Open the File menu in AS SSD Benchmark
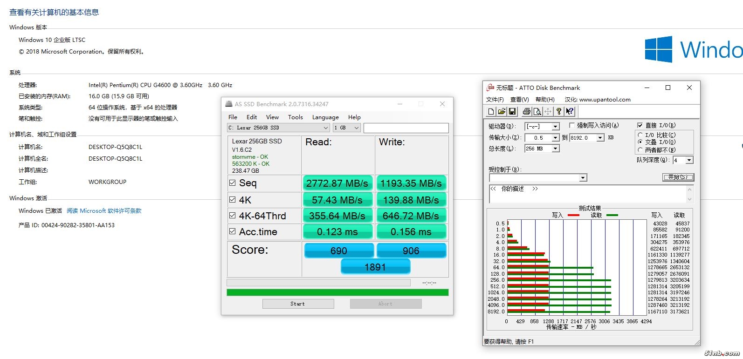This screenshot has width=743, height=359. (233, 117)
